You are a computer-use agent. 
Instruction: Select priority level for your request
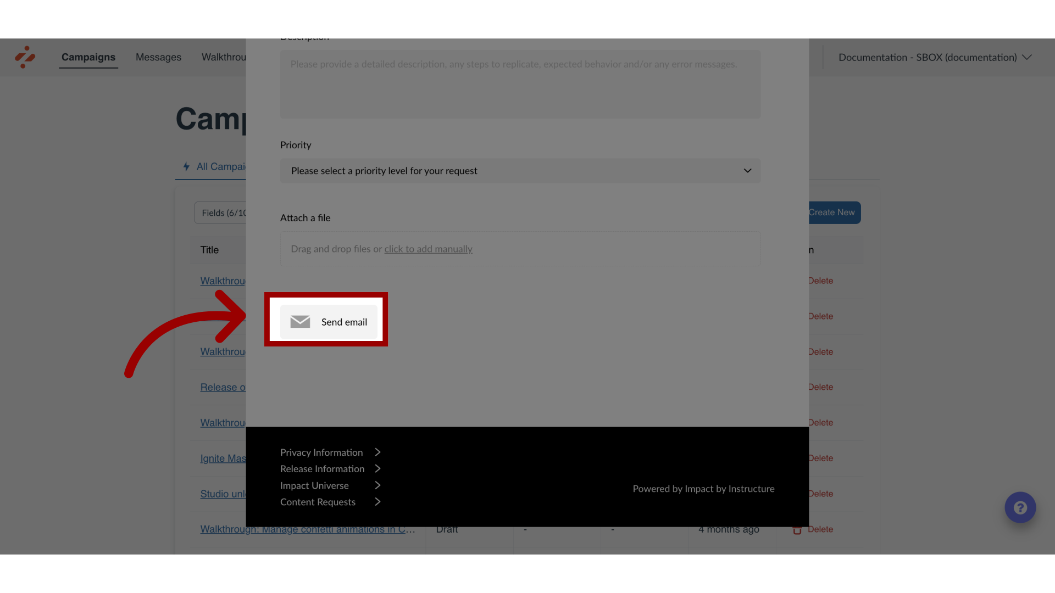(520, 170)
